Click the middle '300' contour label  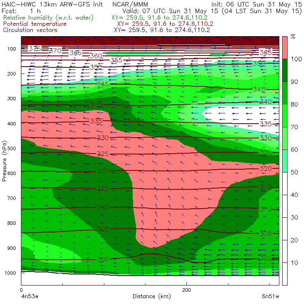(103, 259)
